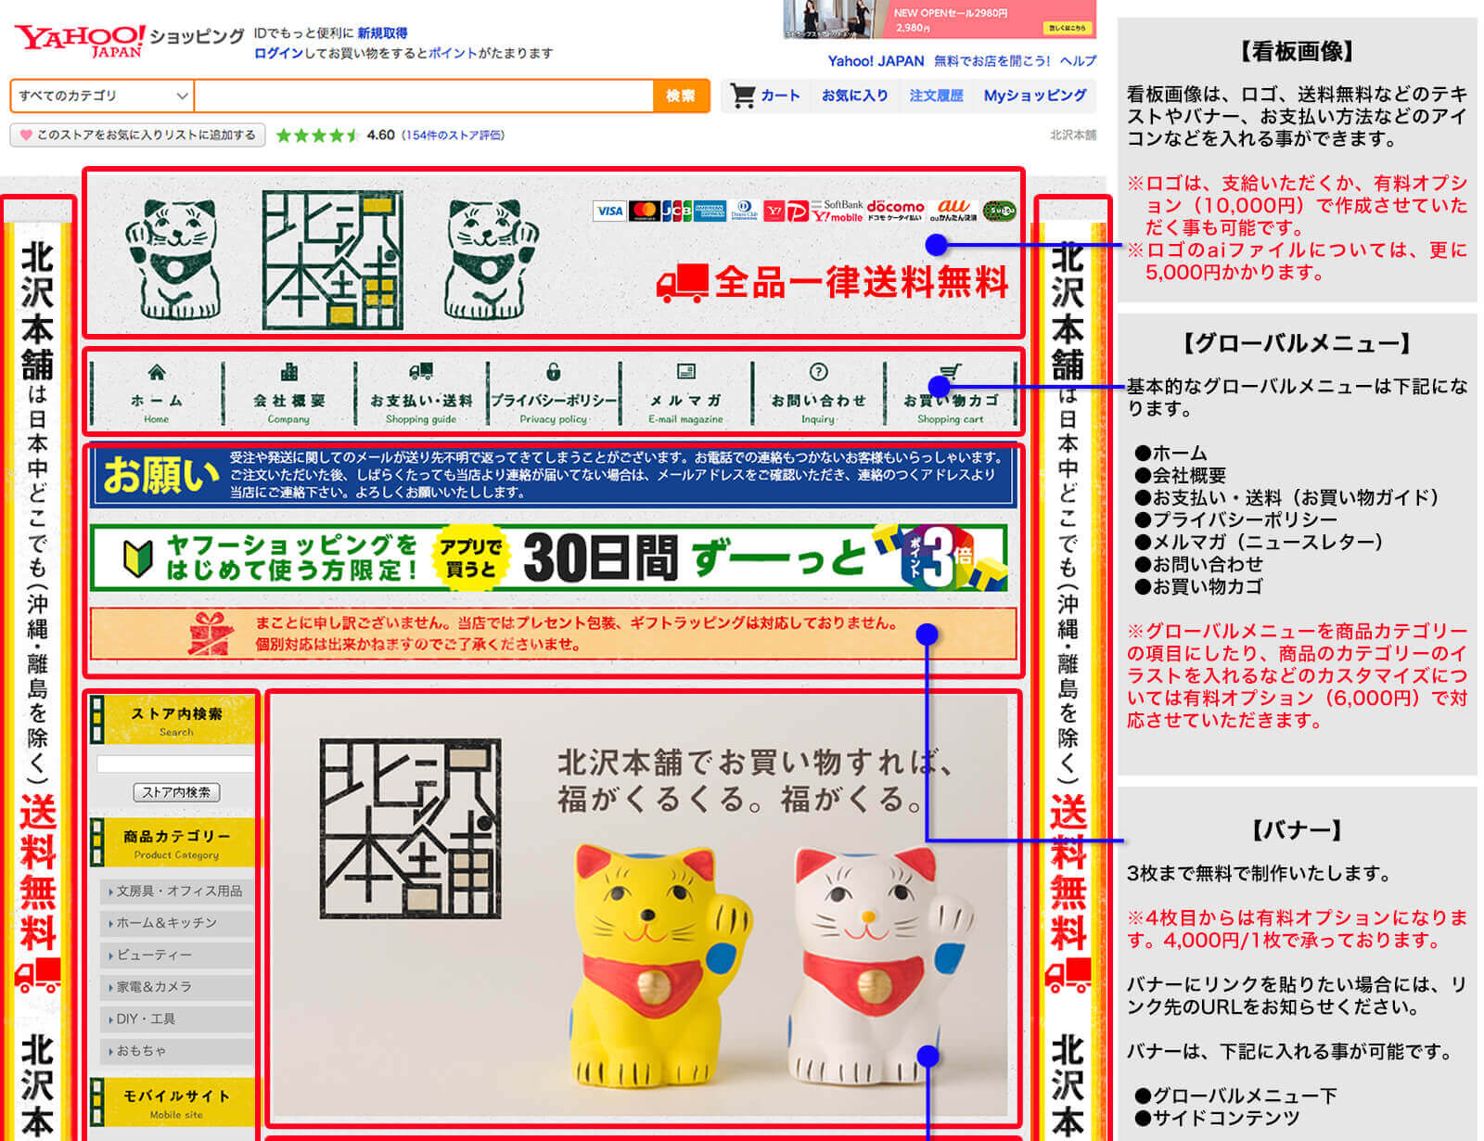Click the JCB payment icon

click(x=676, y=212)
